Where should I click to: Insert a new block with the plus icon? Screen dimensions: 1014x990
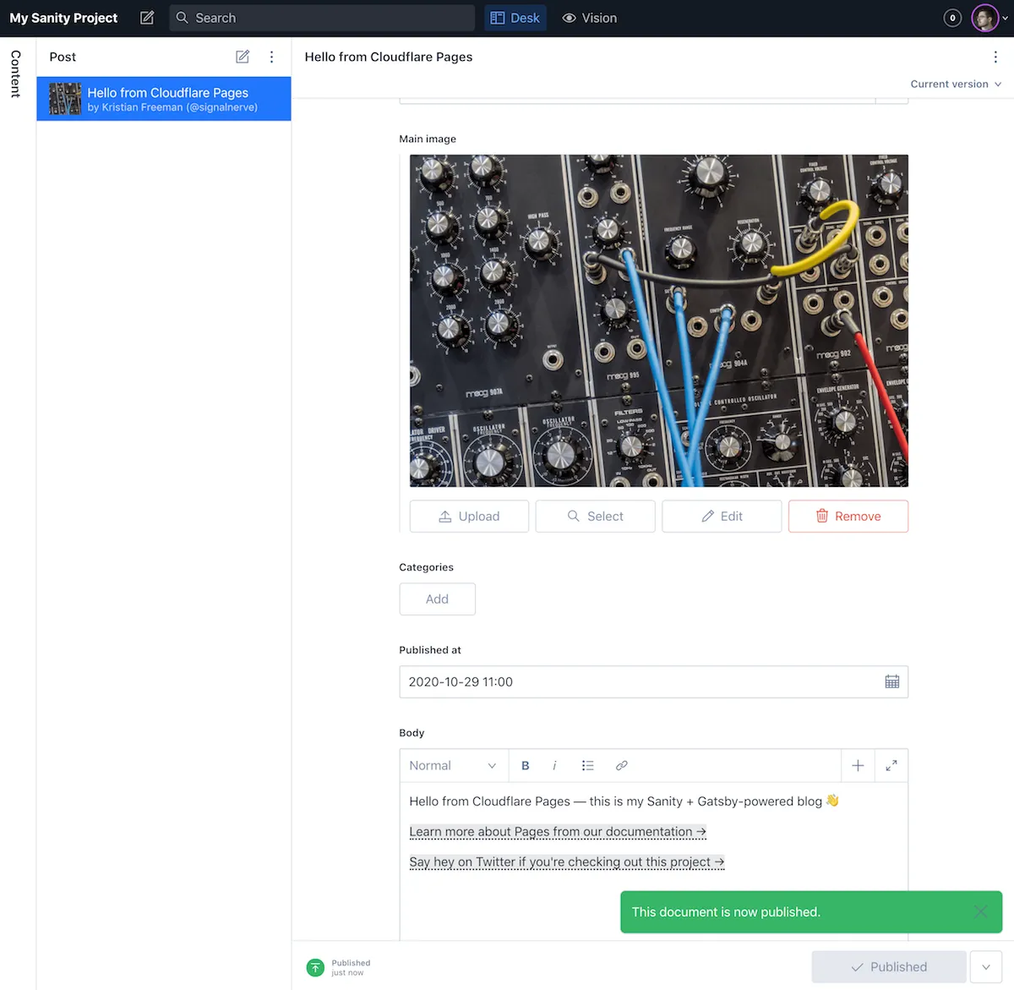pyautogui.click(x=858, y=765)
